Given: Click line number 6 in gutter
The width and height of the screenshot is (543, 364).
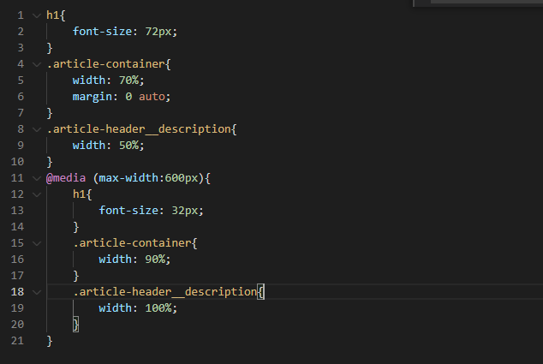Looking at the screenshot, I should tap(21, 97).
